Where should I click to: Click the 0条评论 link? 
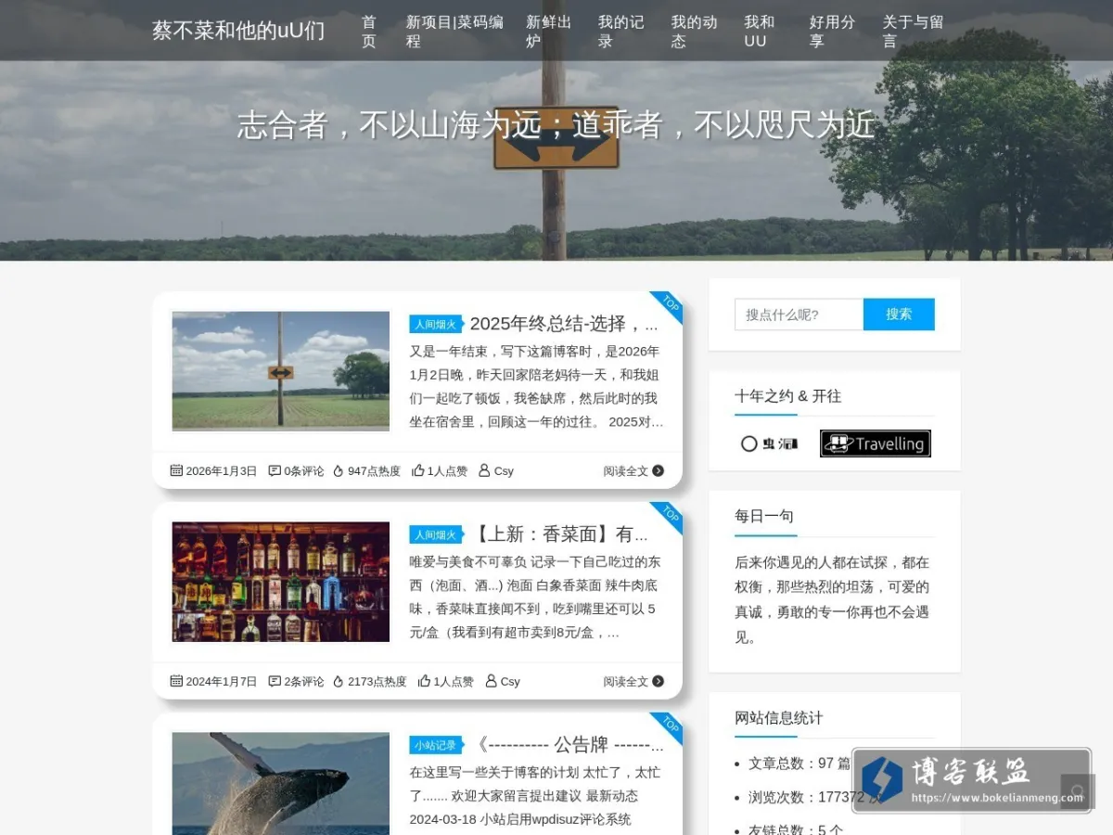coord(303,471)
